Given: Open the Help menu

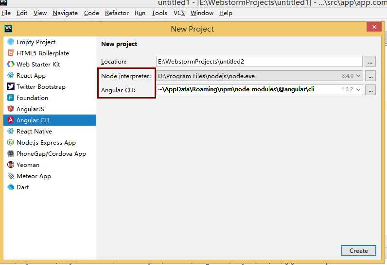Looking at the screenshot, I should [226, 13].
